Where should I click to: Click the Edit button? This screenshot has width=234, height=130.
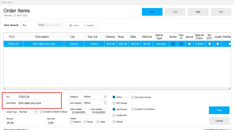click(175, 12)
